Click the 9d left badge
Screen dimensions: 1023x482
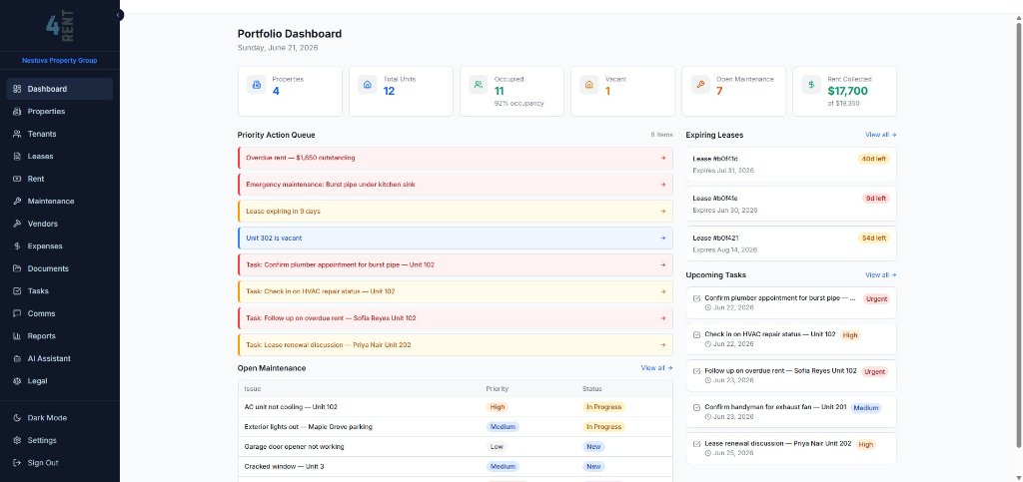[875, 198]
